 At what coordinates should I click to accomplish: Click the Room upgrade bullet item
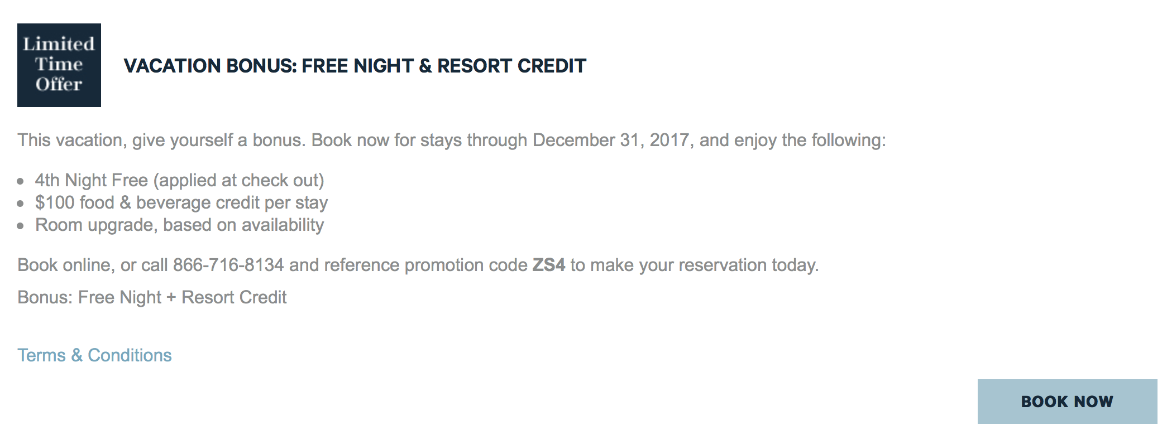[179, 225]
